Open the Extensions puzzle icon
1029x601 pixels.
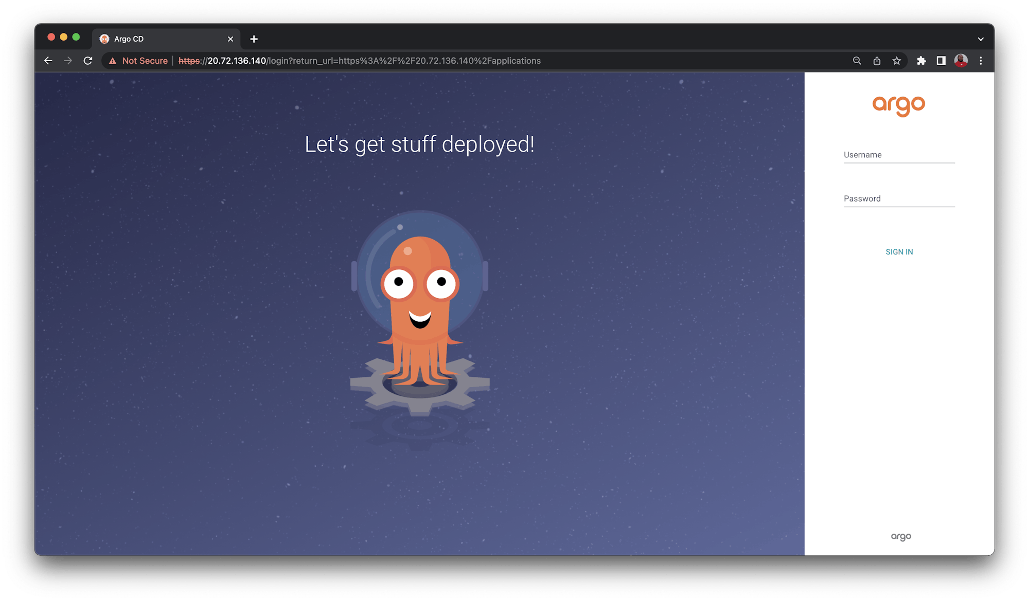(921, 61)
